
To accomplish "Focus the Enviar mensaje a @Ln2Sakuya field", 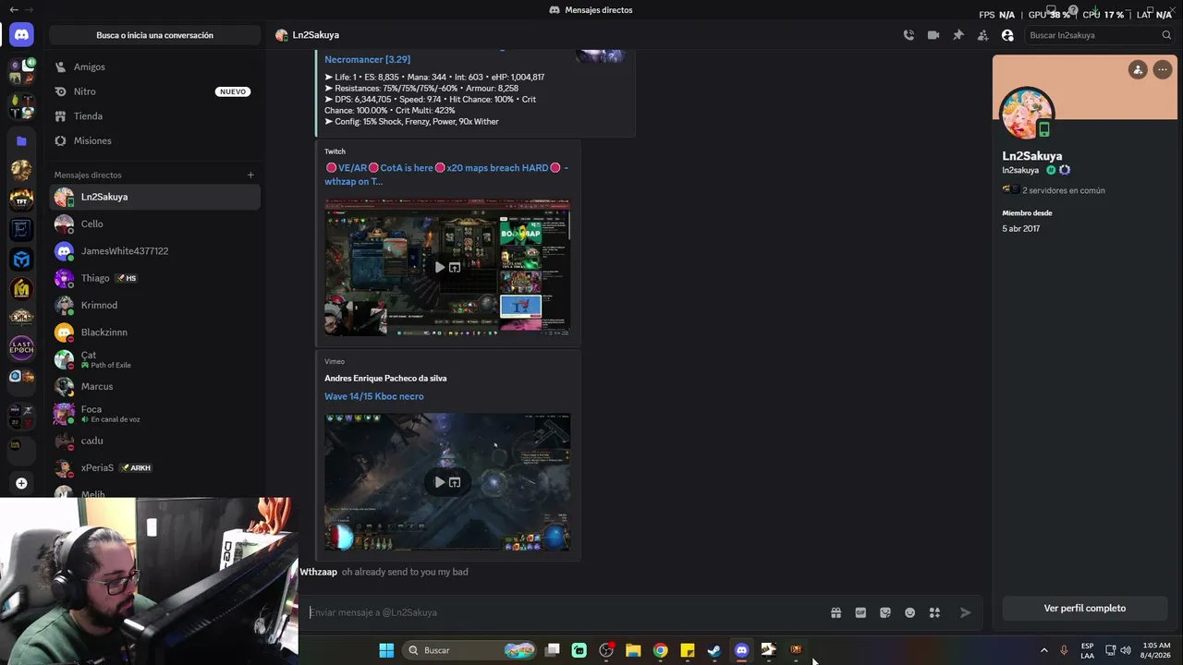I will tap(564, 612).
